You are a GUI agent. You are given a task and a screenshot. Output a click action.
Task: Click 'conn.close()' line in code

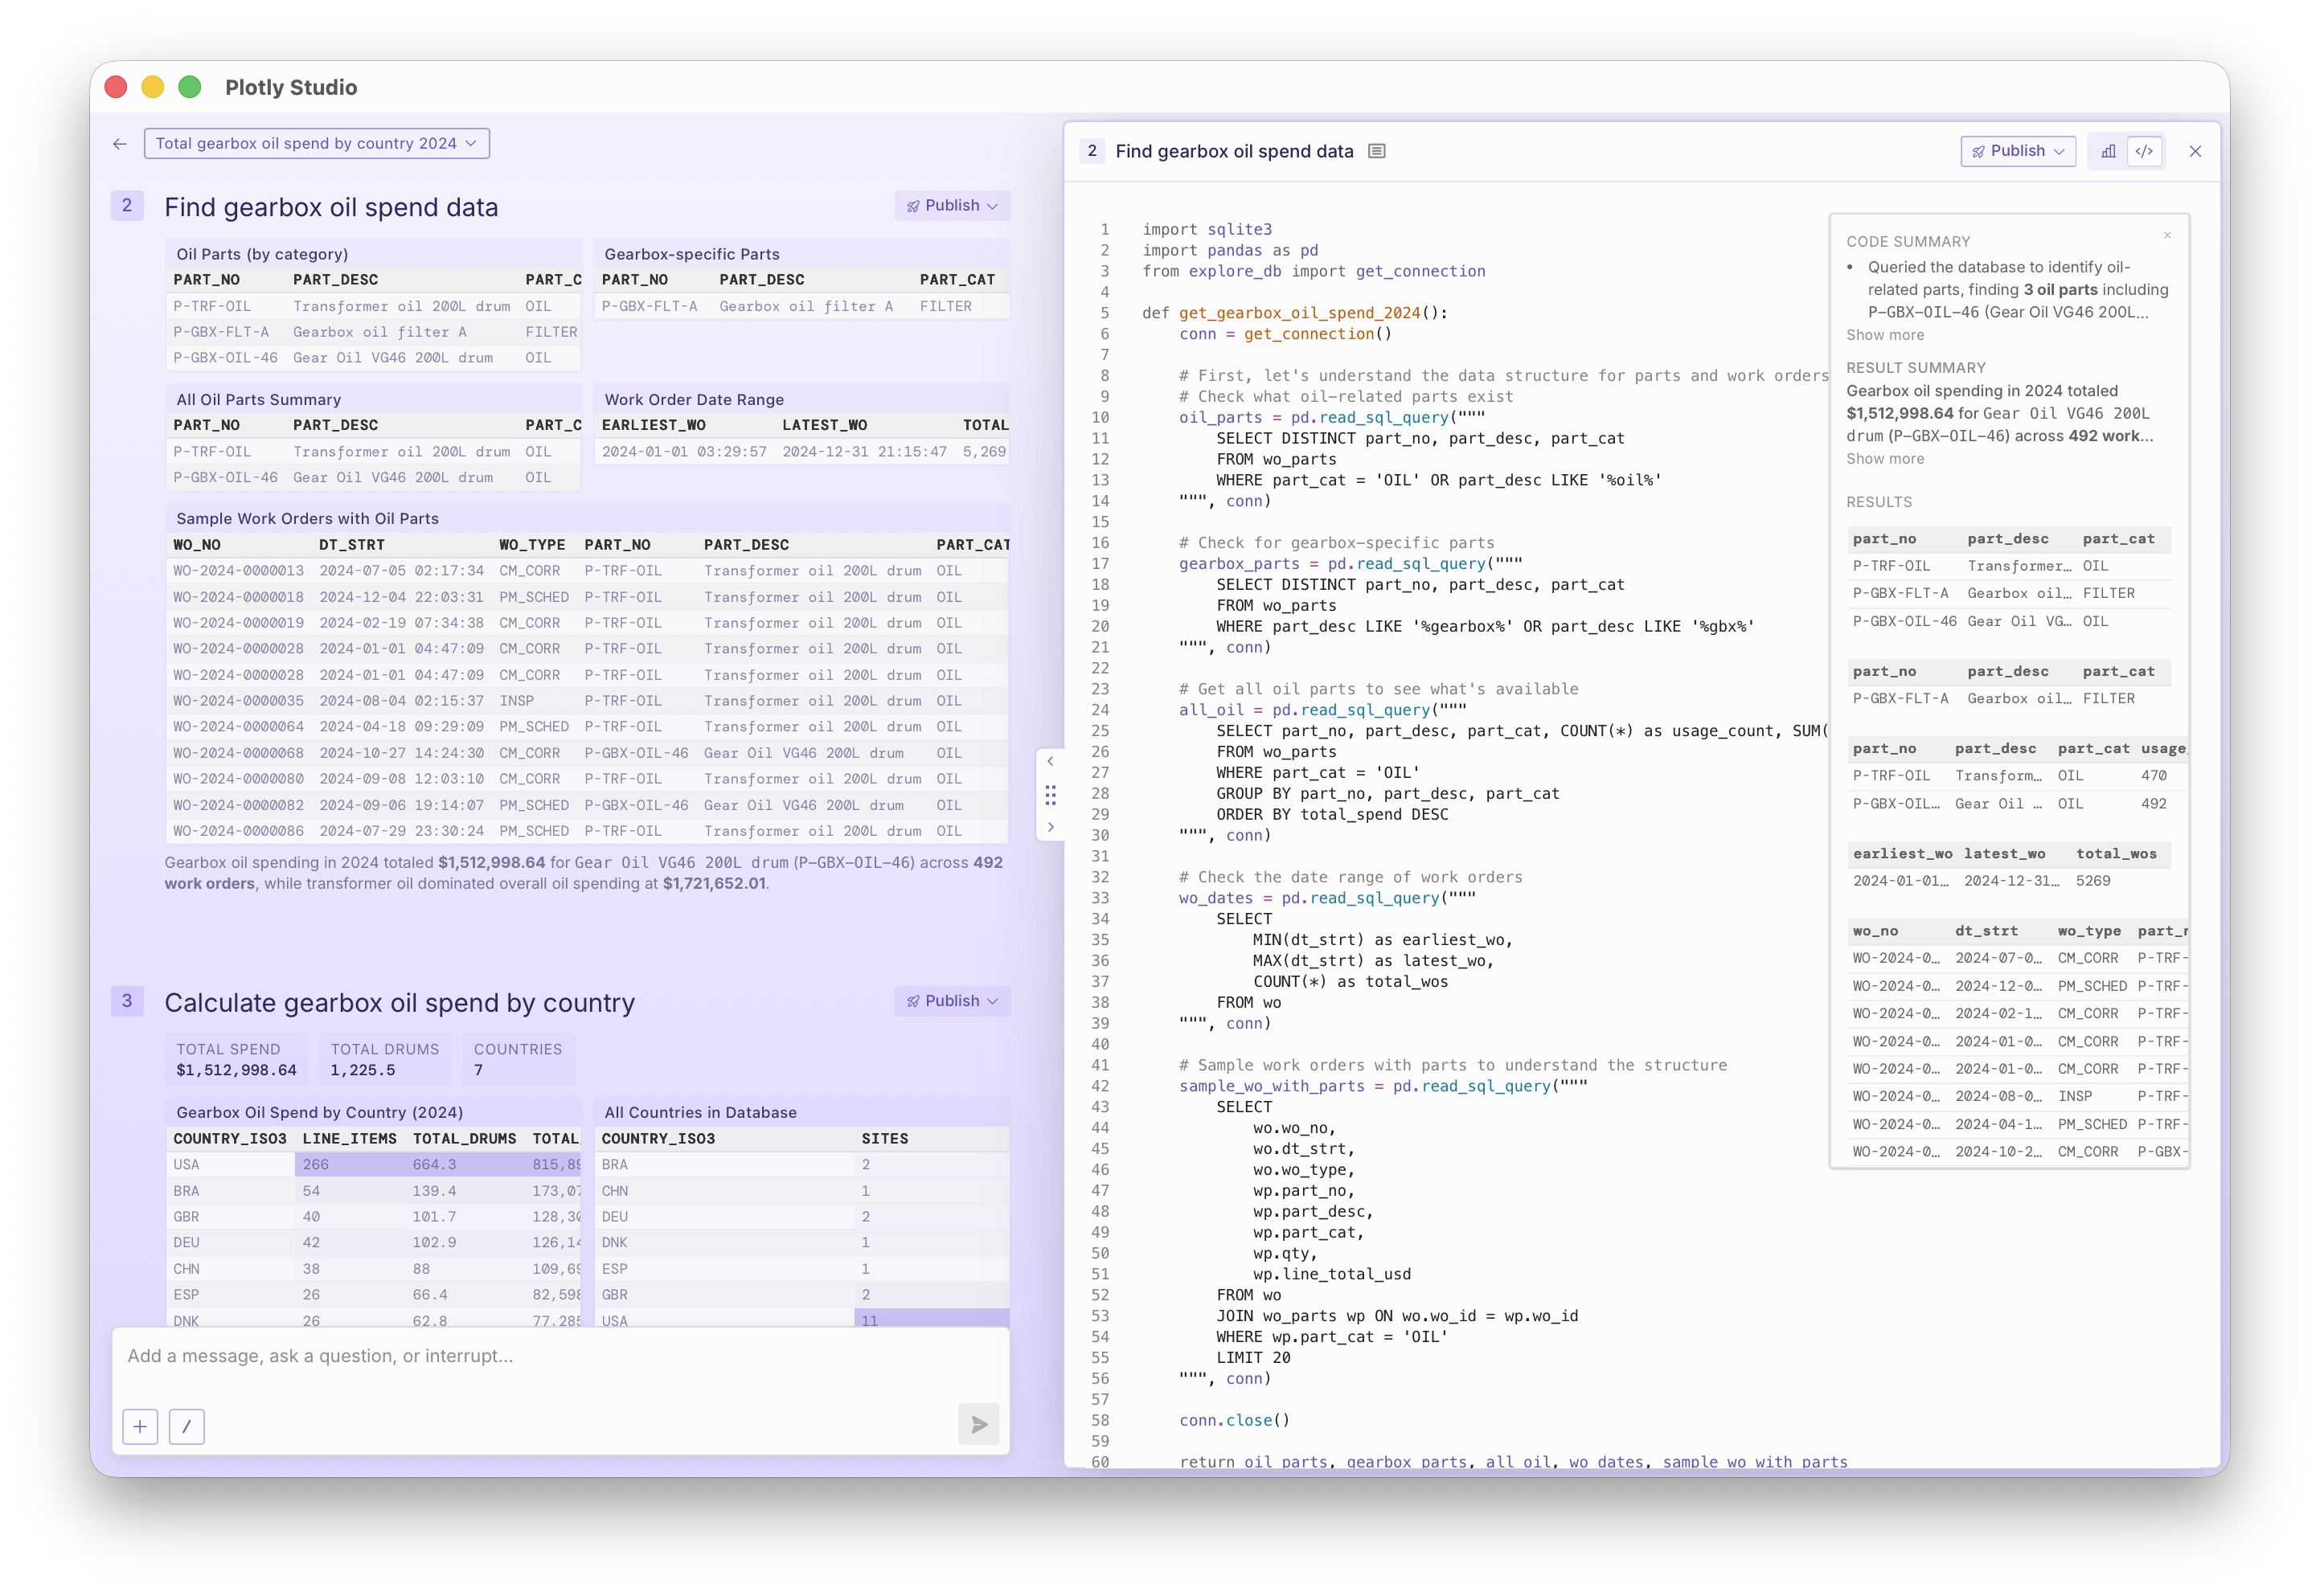click(1235, 1420)
